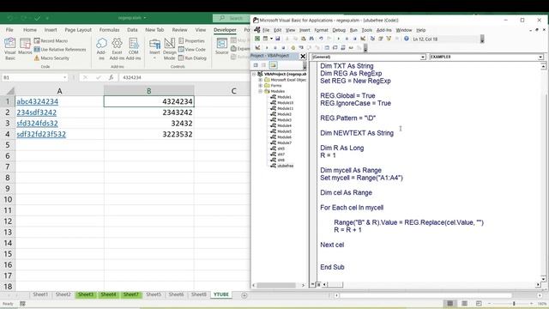Open VBA Help question mark icon
Screen dimensions: 549x309
click(x=406, y=39)
